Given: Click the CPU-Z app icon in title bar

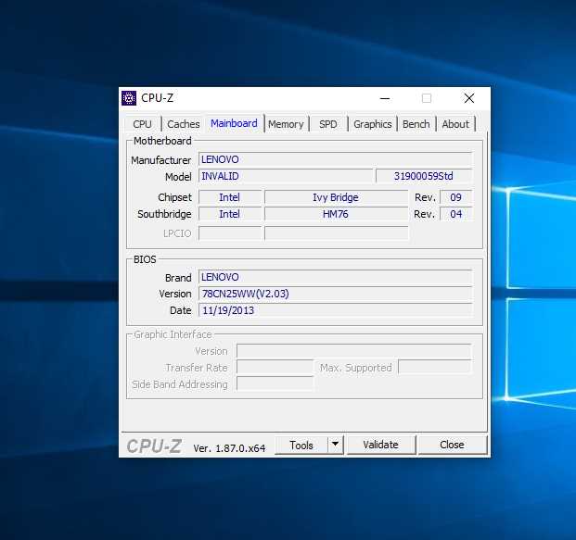Looking at the screenshot, I should coord(129,98).
